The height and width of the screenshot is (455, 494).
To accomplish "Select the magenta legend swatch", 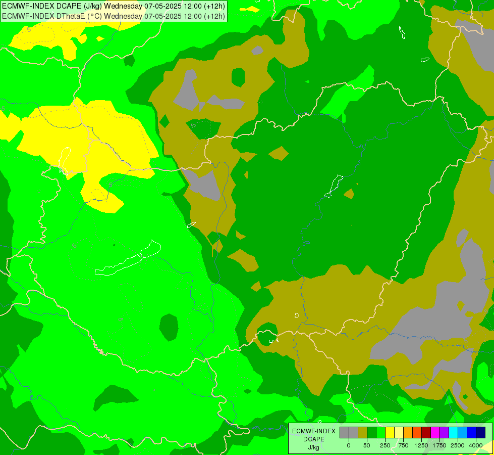I will 435,432.
